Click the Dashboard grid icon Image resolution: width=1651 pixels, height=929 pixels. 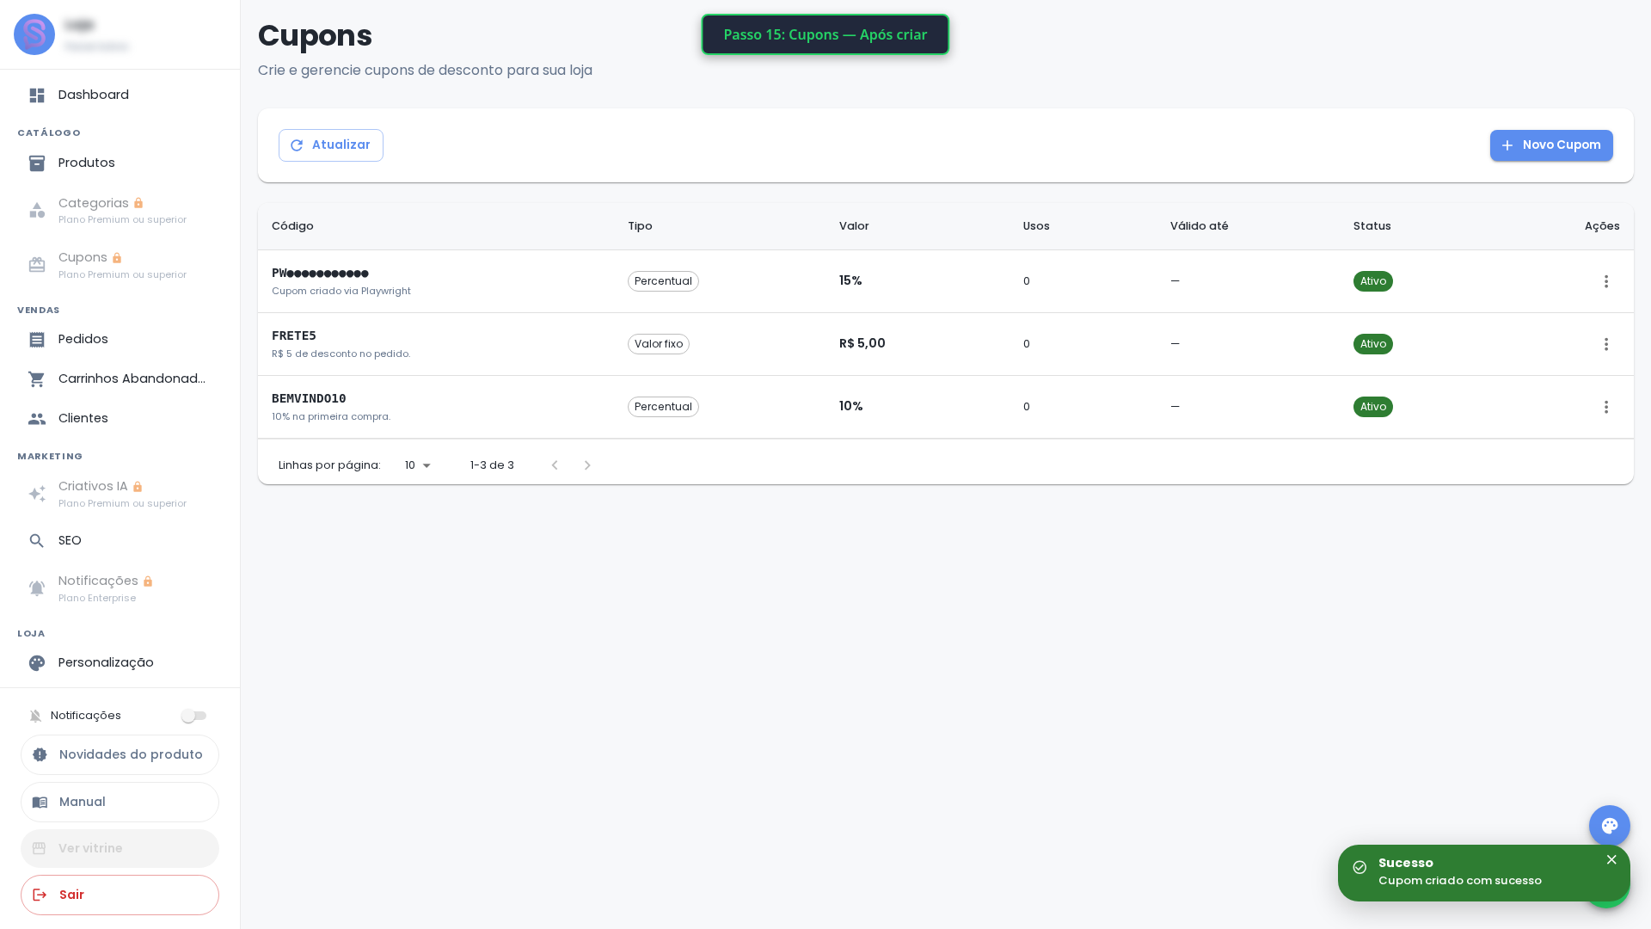[x=37, y=95]
